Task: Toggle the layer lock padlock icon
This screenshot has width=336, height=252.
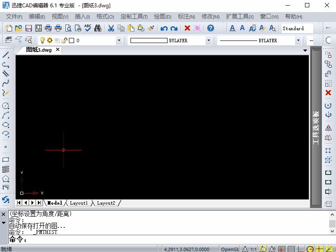Action: (64, 40)
